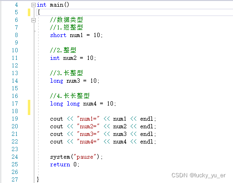
Task: Click line number 4 in gutter
Action: [16, 5]
